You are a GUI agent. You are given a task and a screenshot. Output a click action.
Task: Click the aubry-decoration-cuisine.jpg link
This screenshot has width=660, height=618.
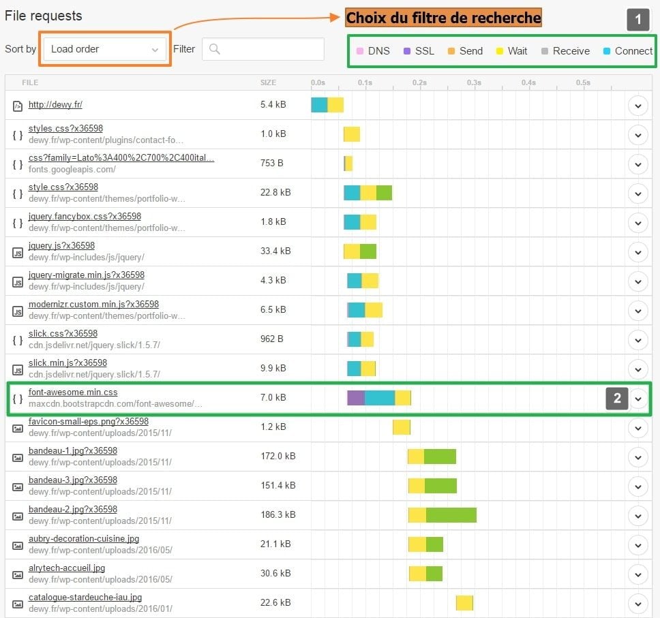[x=83, y=538]
